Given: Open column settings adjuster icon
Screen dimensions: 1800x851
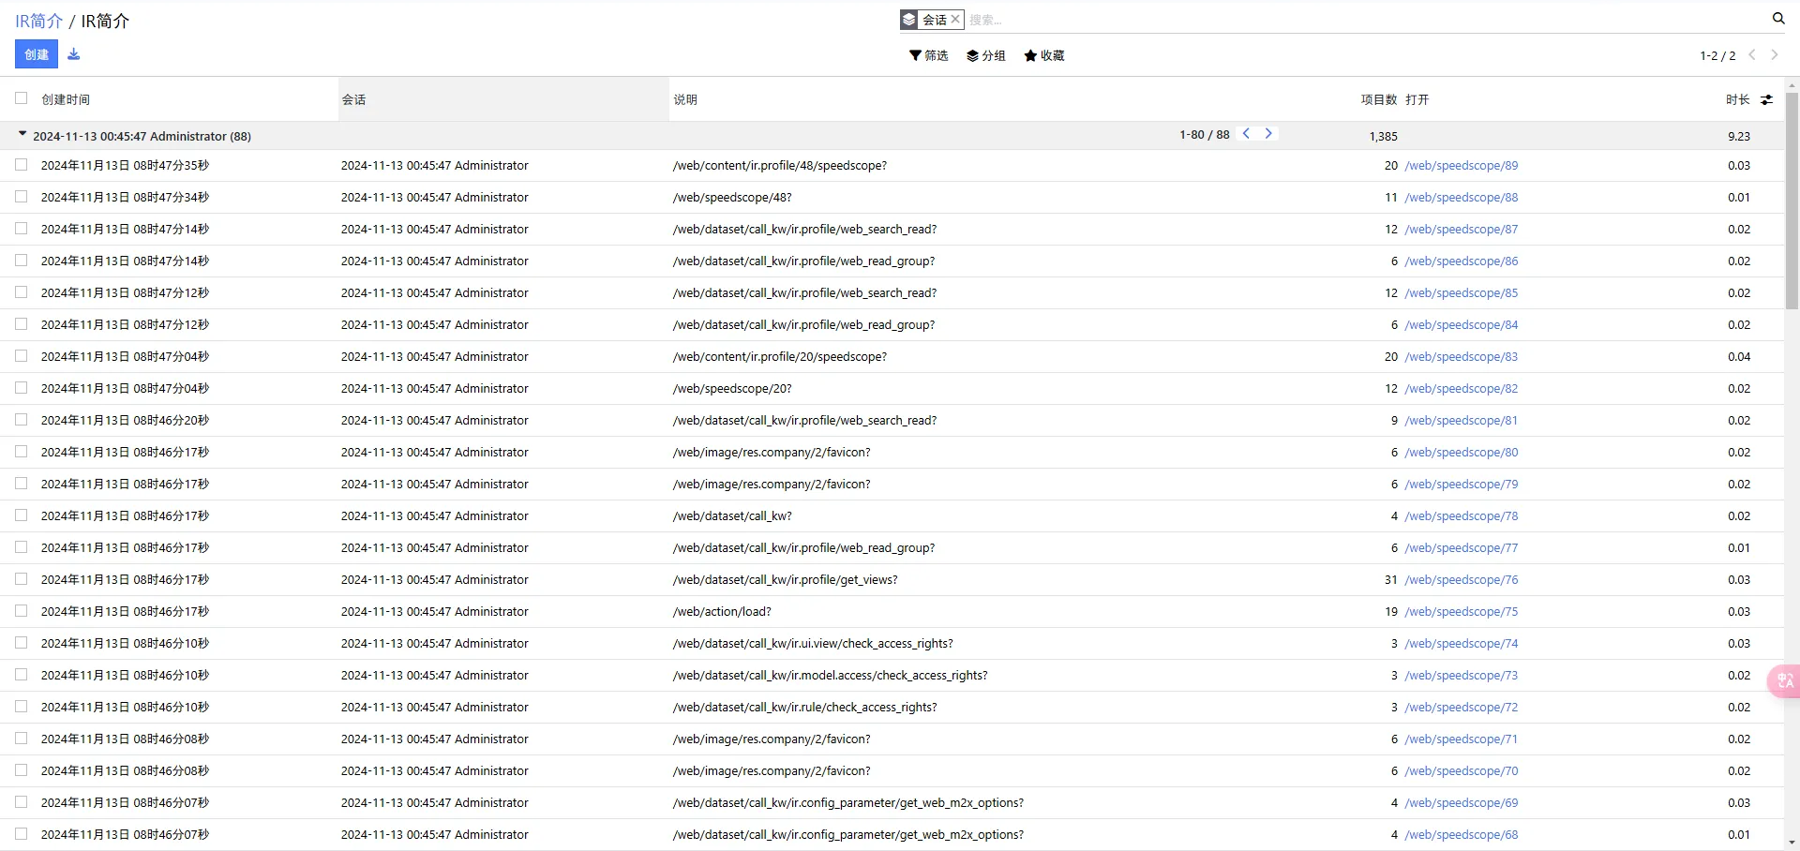Looking at the screenshot, I should [x=1766, y=99].
